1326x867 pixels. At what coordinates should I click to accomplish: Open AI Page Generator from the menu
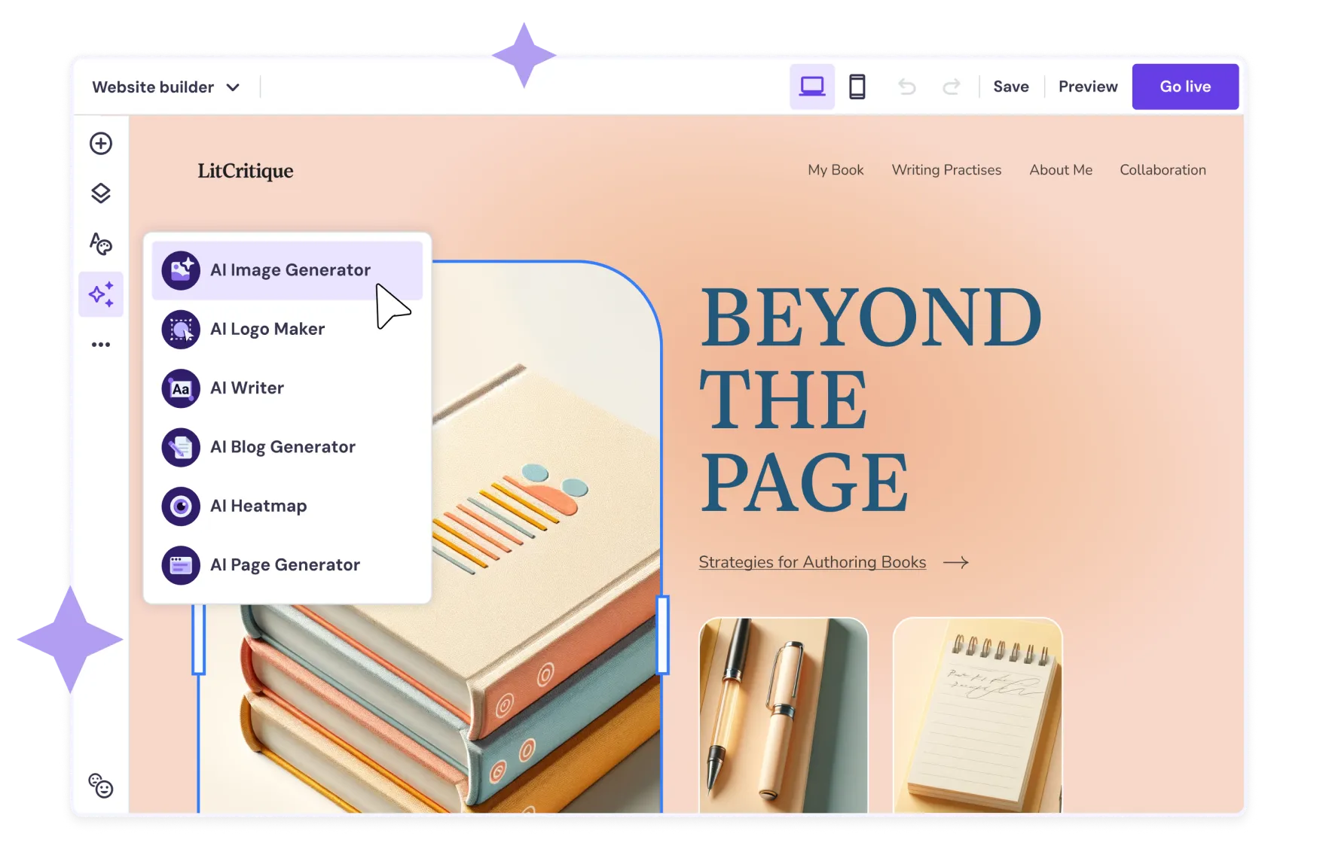click(287, 565)
